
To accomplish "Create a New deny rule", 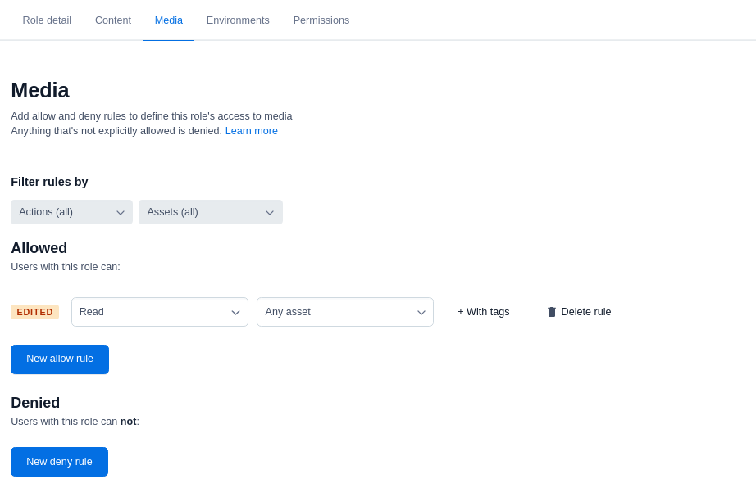I will [59, 462].
